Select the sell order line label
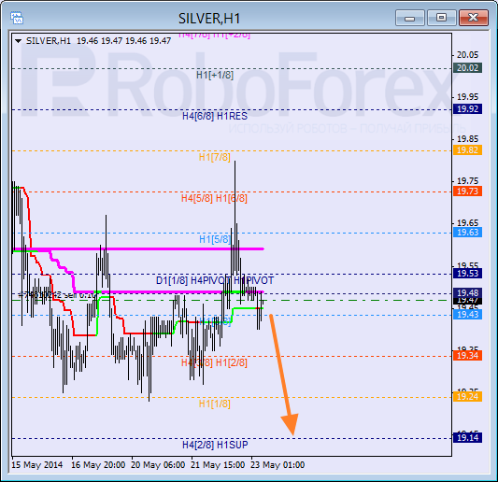The height and width of the screenshot is (482, 498). tap(57, 295)
